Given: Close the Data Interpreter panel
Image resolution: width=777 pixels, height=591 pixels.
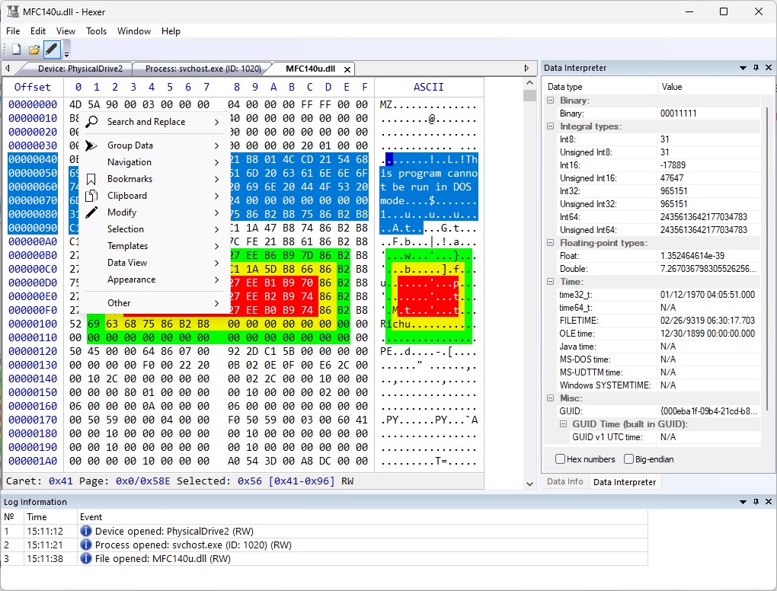Looking at the screenshot, I should click(769, 68).
